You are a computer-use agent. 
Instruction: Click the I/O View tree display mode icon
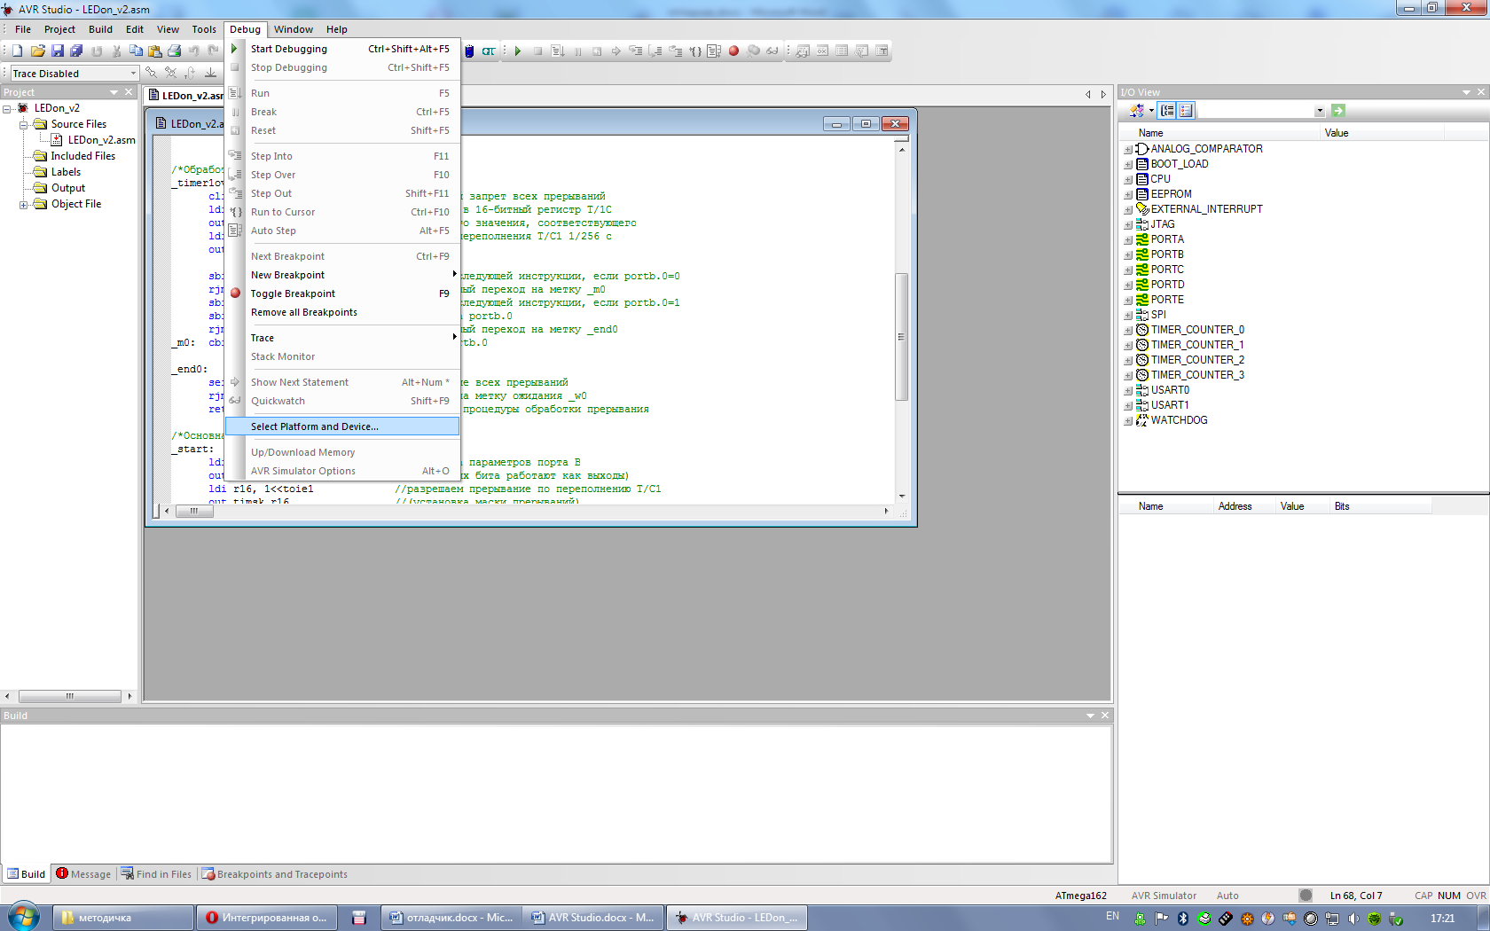coord(1167,111)
